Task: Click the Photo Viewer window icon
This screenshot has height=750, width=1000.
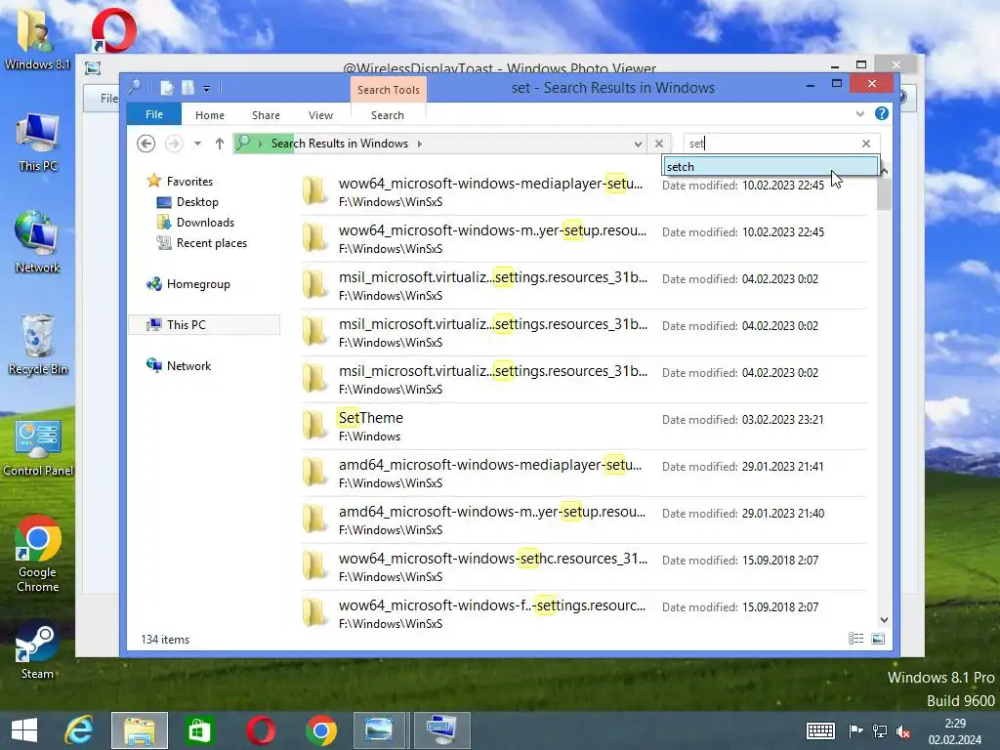Action: (x=93, y=67)
